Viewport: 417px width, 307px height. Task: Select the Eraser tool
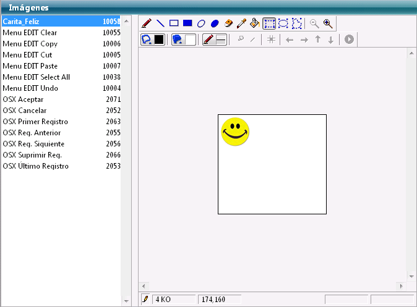(x=228, y=23)
